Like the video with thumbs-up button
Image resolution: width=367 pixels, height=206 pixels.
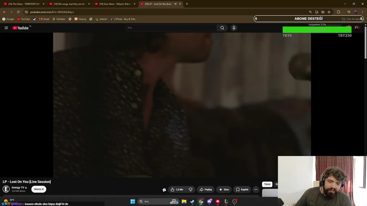[177, 189]
